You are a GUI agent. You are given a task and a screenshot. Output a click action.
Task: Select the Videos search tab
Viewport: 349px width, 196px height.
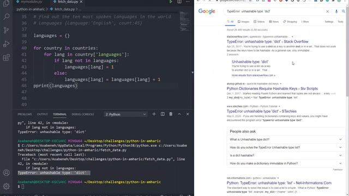259,22
